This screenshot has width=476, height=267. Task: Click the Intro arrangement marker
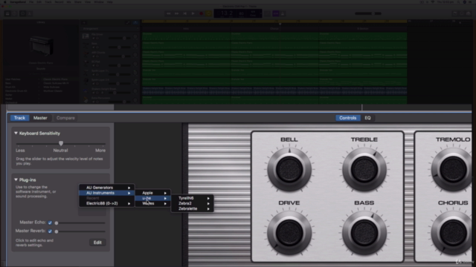[186, 29]
